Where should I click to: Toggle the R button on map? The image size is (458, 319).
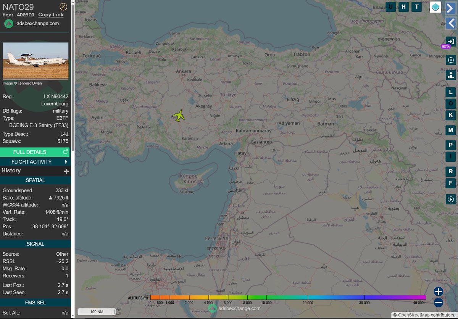coord(451,171)
